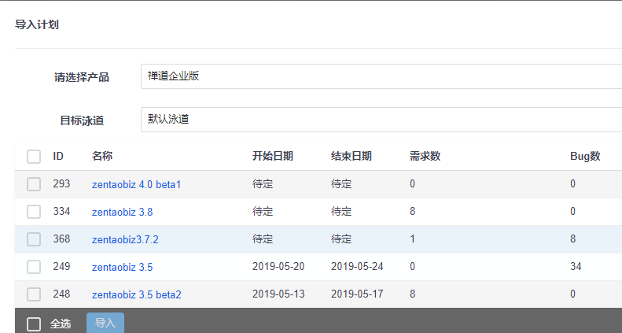Screen dimensions: 622x333
Task: Click the 导入计划 dialog title
Action: pyautogui.click(x=37, y=24)
